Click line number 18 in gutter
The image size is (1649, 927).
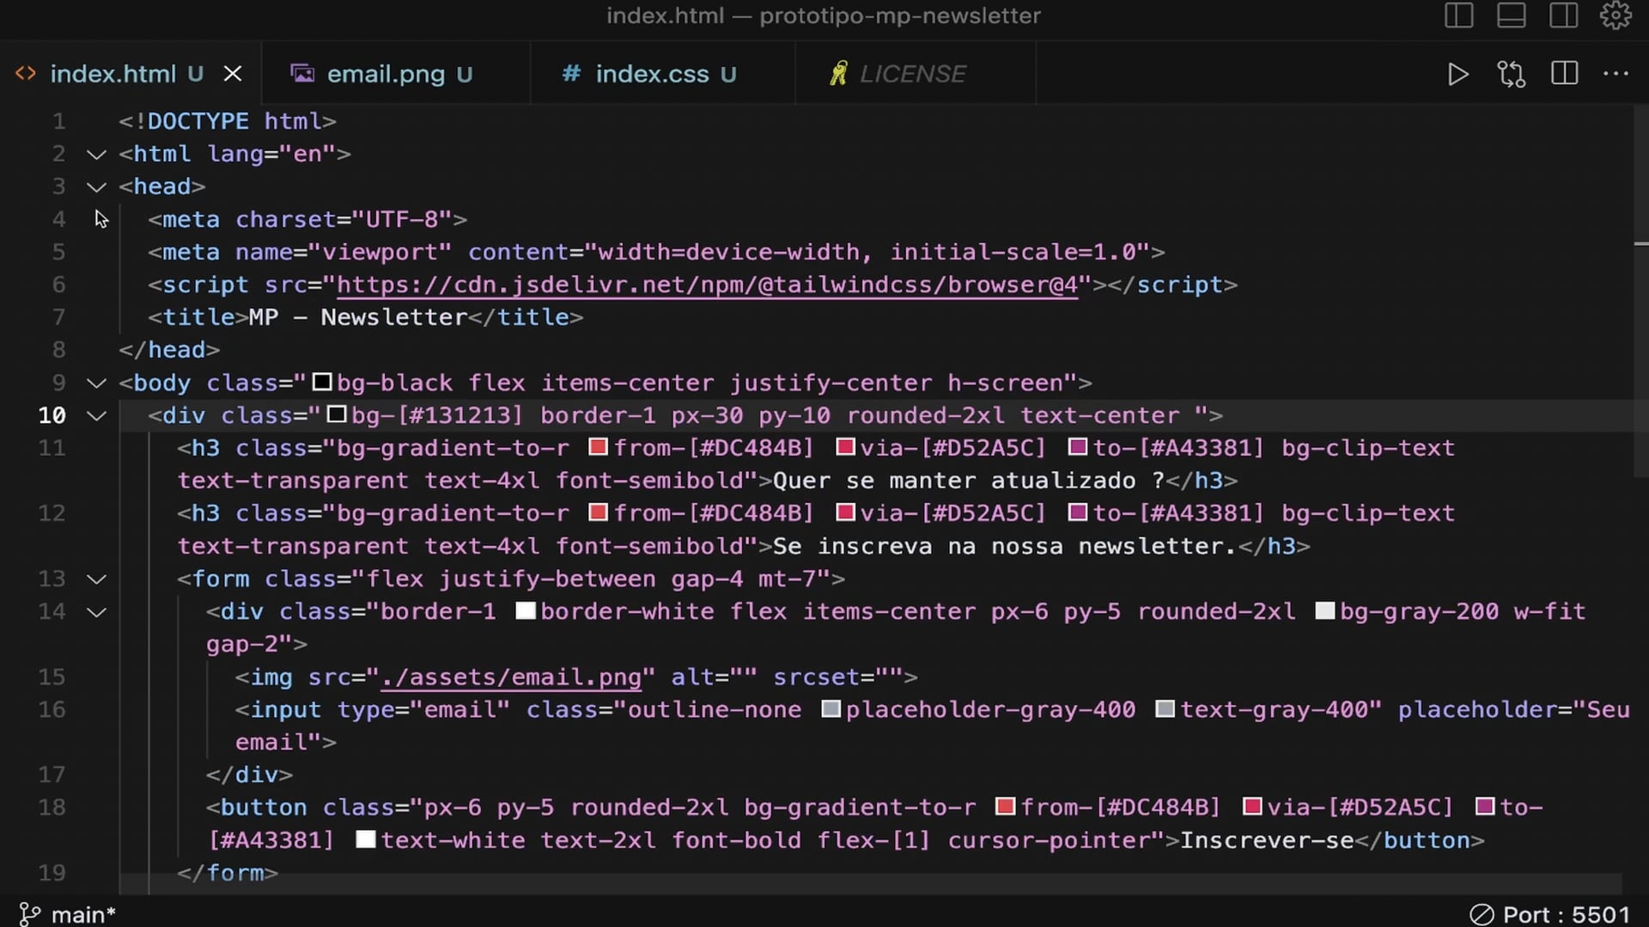point(52,809)
